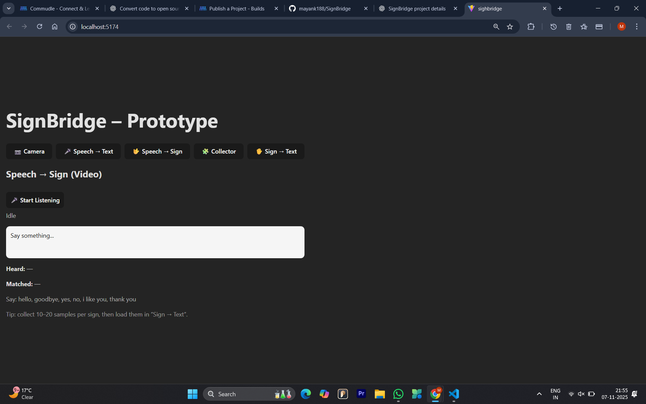
Task: Open Chrome three-dot menu
Action: tap(637, 27)
